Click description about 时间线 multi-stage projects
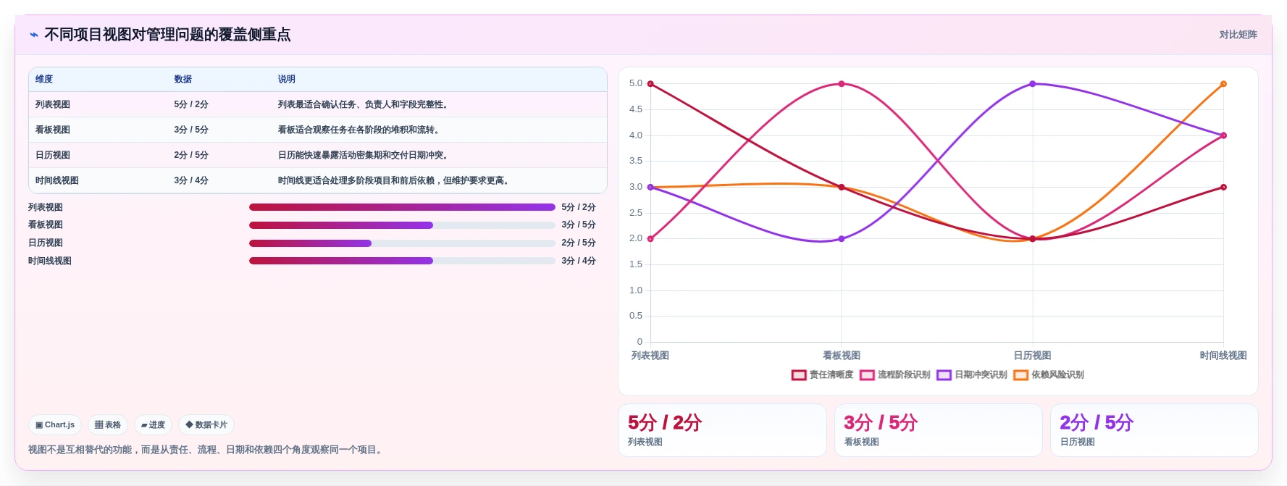Image resolution: width=1287 pixels, height=486 pixels. pyautogui.click(x=393, y=180)
